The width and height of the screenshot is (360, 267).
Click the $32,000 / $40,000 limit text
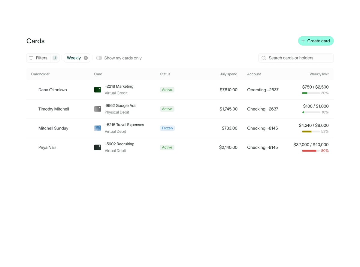tap(311, 145)
